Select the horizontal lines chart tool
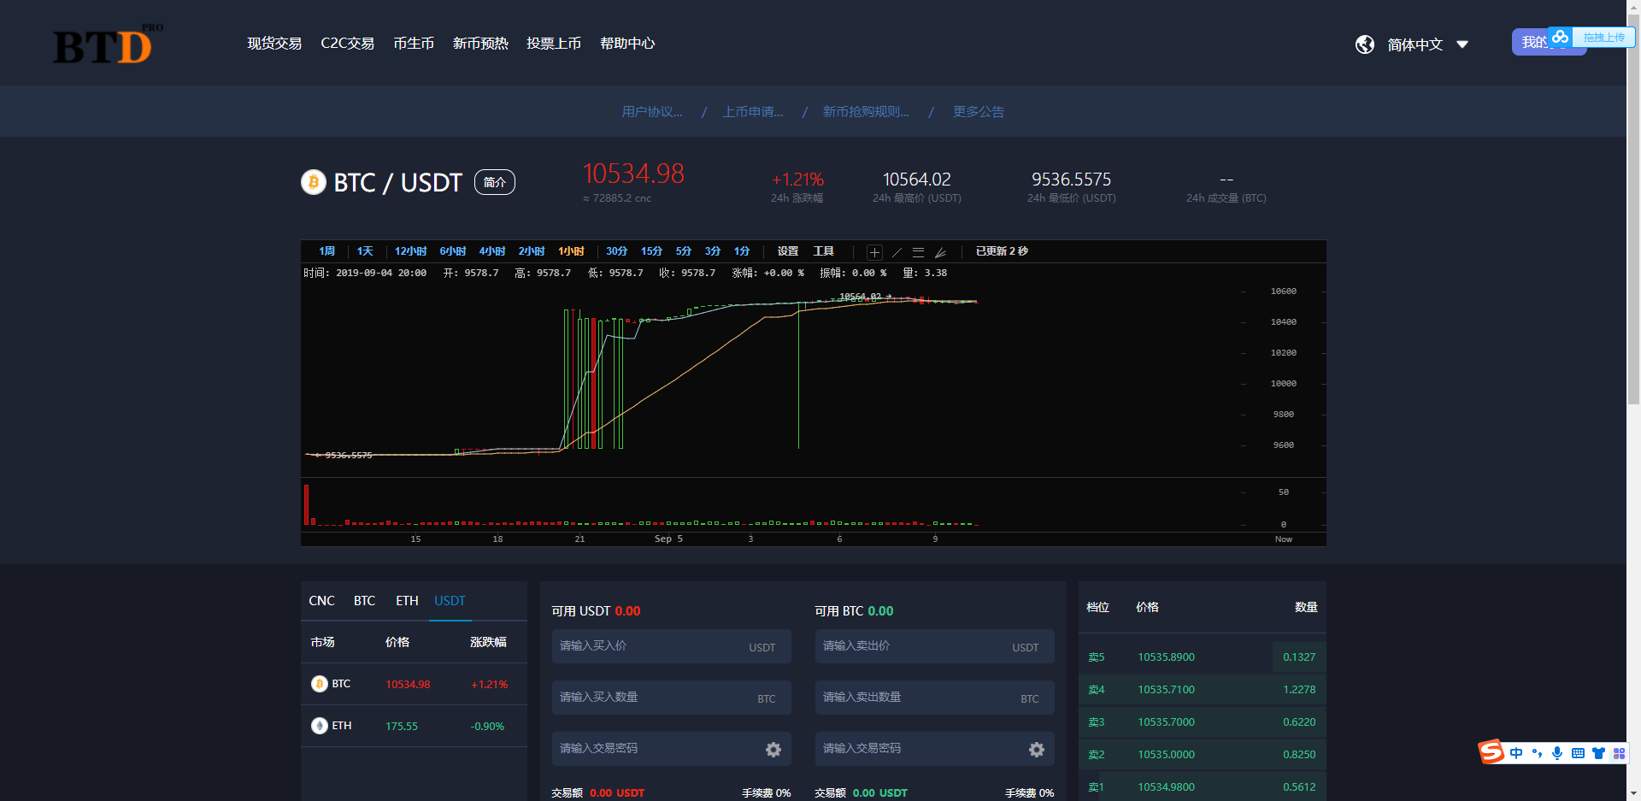1641x801 pixels. 918,252
